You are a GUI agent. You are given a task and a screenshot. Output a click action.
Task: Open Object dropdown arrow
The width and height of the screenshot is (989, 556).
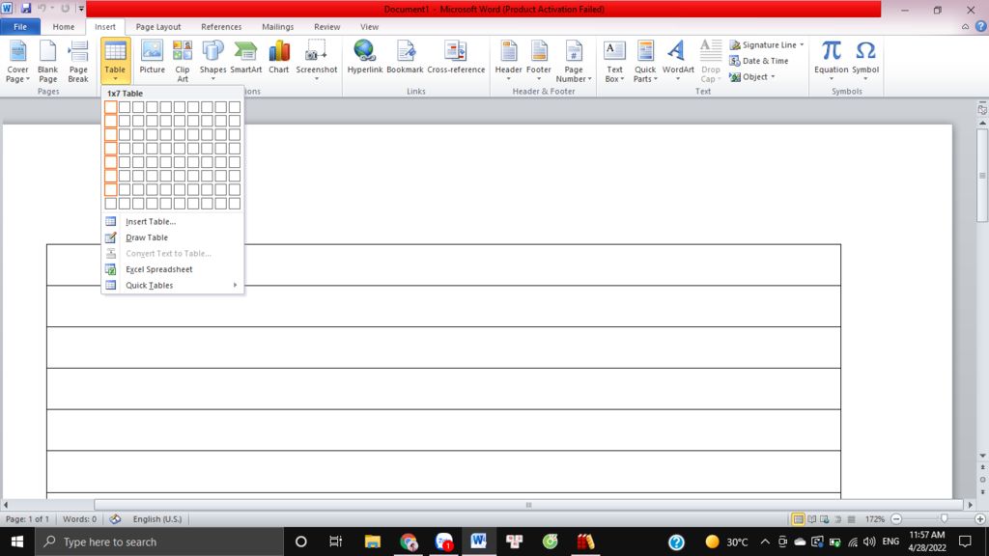(773, 77)
